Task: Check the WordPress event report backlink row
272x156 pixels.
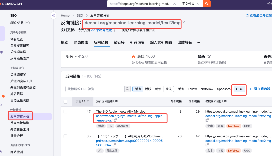Action: (x=65, y=136)
